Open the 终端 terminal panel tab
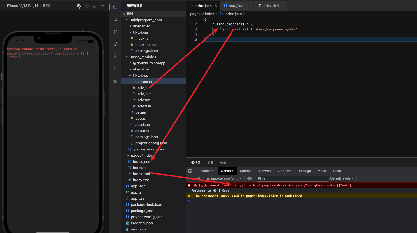 [223, 163]
